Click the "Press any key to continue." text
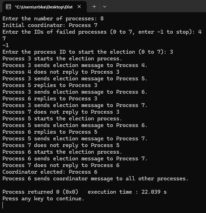This screenshot has height=213, width=206. pyautogui.click(x=44, y=199)
